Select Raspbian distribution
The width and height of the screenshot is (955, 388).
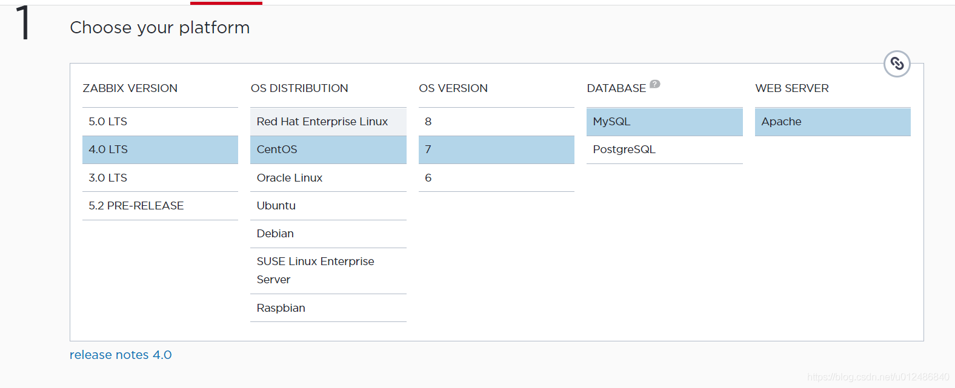click(x=328, y=308)
